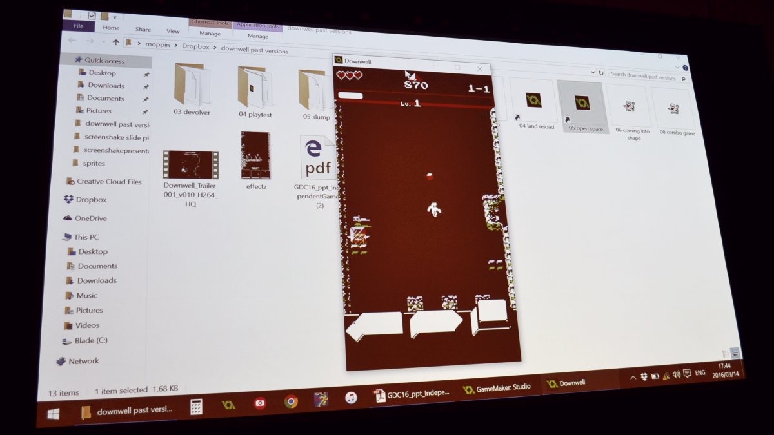
Task: Show hidden system tray icons
Action: click(x=633, y=378)
